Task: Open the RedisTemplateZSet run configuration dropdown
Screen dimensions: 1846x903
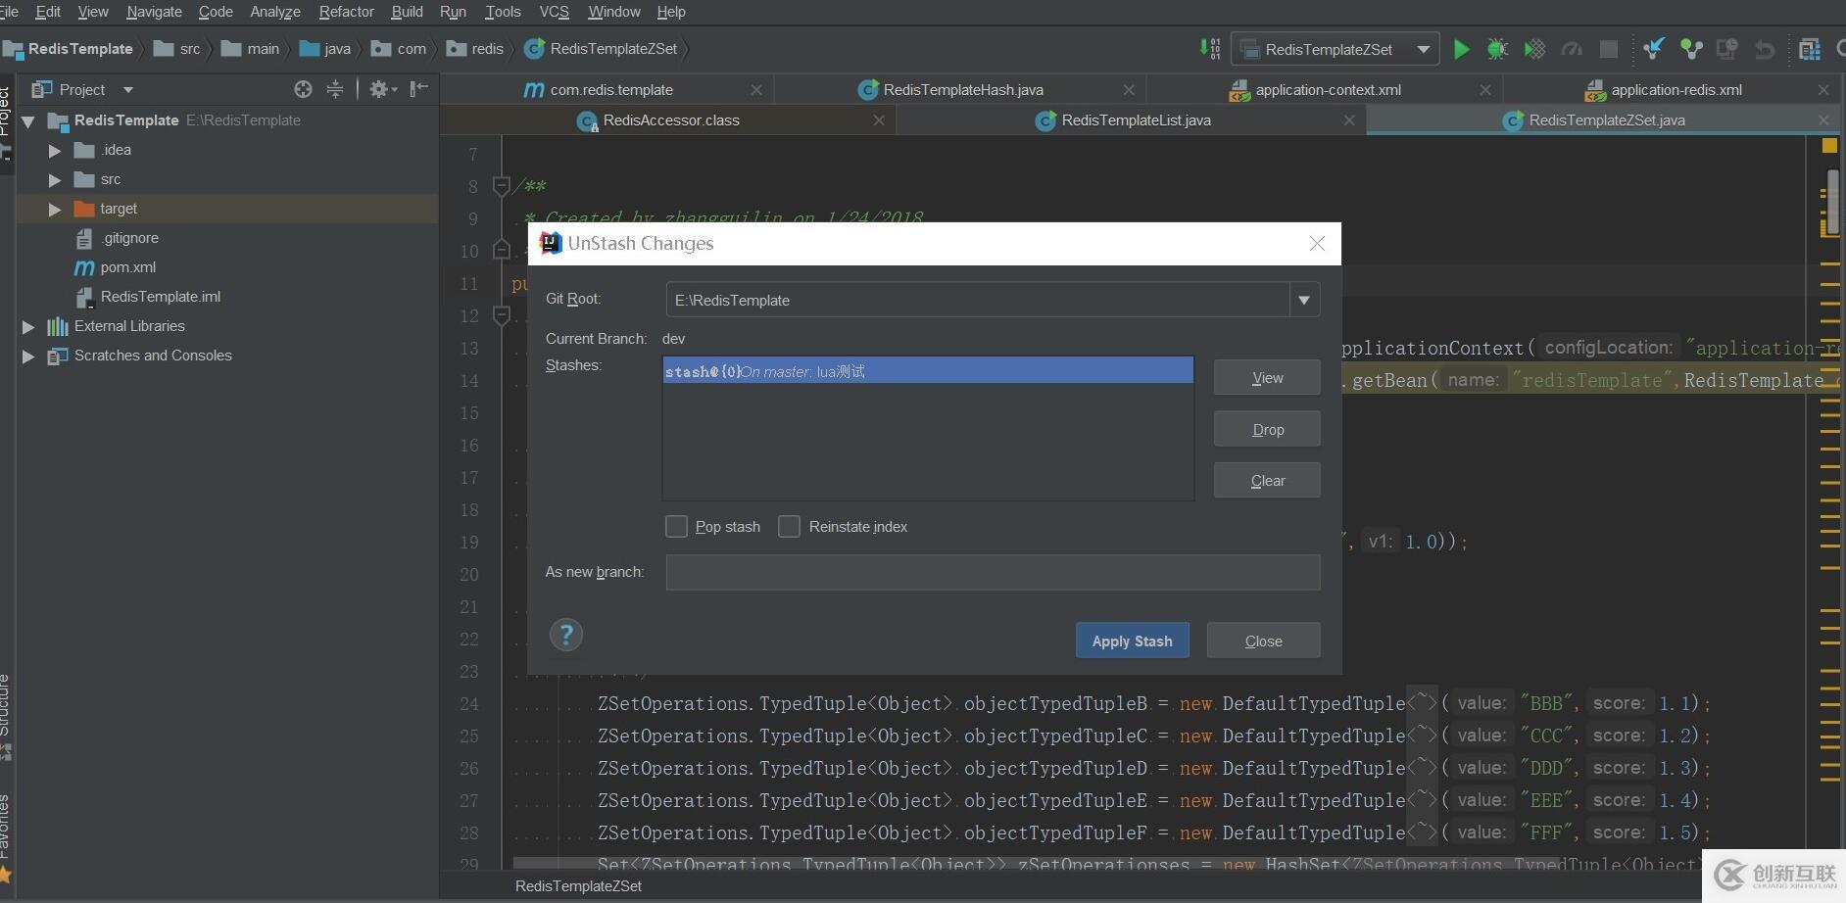Action: (1423, 49)
